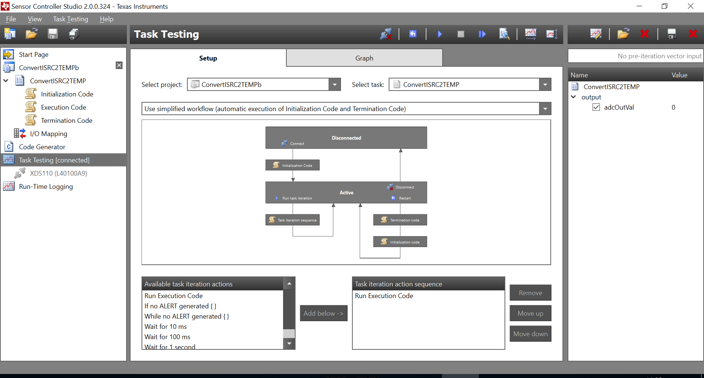Select Run Execution Code in available actions list
Viewport: 704px width, 378px height.
pyautogui.click(x=213, y=296)
